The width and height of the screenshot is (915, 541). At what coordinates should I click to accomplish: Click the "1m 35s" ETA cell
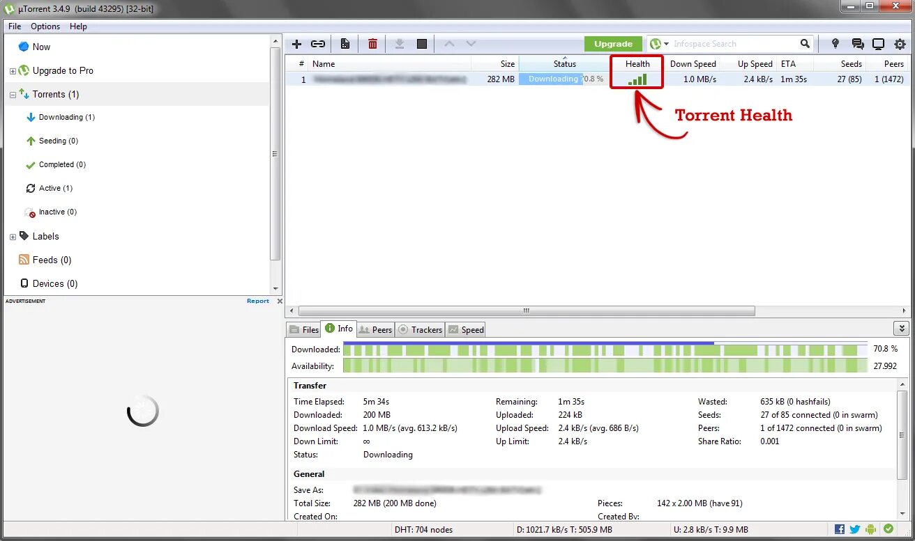[794, 79]
